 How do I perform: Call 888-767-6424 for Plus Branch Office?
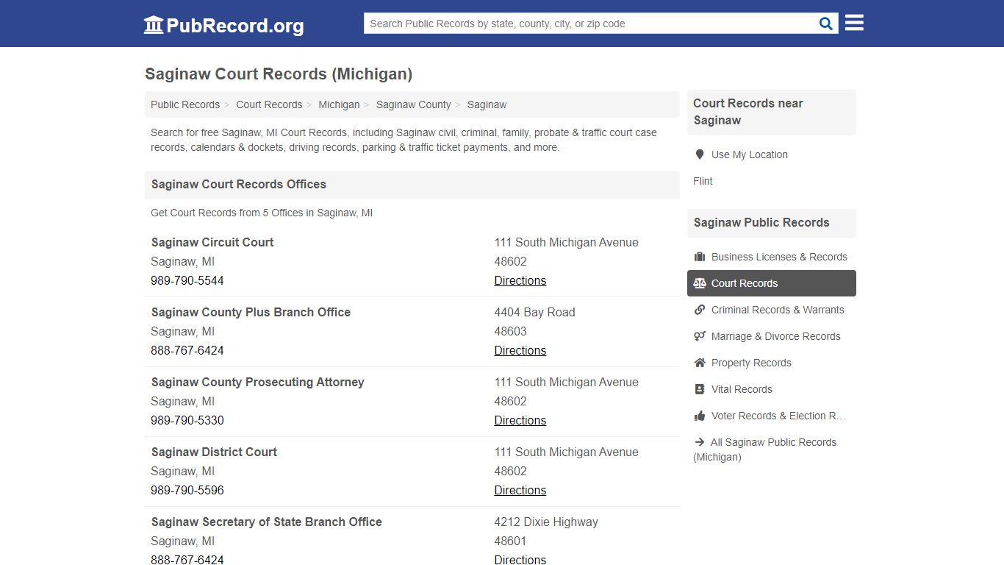187,350
